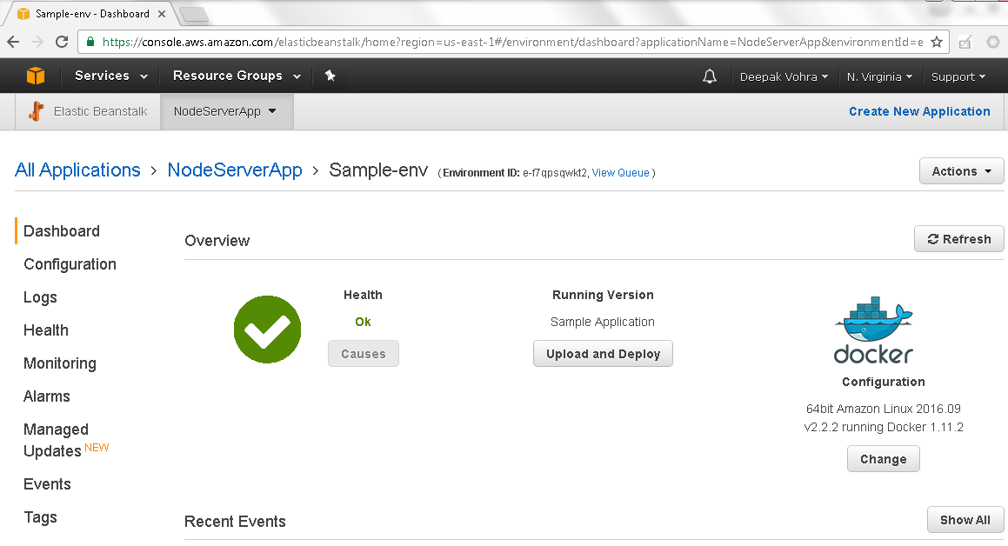Click Show All for Recent Events
The height and width of the screenshot is (546, 1008).
[x=965, y=520]
